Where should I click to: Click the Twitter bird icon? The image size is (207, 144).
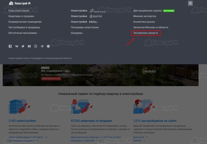click(x=23, y=46)
